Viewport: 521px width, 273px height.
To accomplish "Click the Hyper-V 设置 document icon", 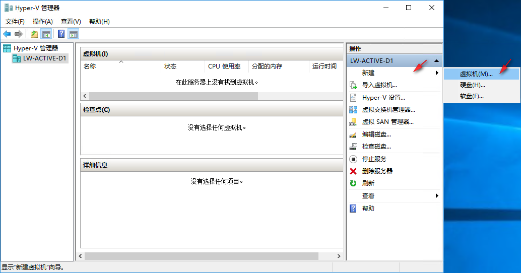I will click(x=353, y=98).
